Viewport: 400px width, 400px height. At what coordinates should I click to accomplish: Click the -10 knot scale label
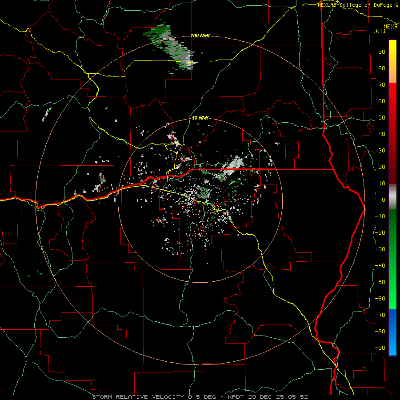pyautogui.click(x=380, y=216)
